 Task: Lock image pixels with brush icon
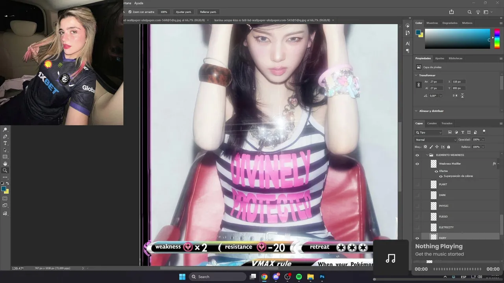(431, 147)
